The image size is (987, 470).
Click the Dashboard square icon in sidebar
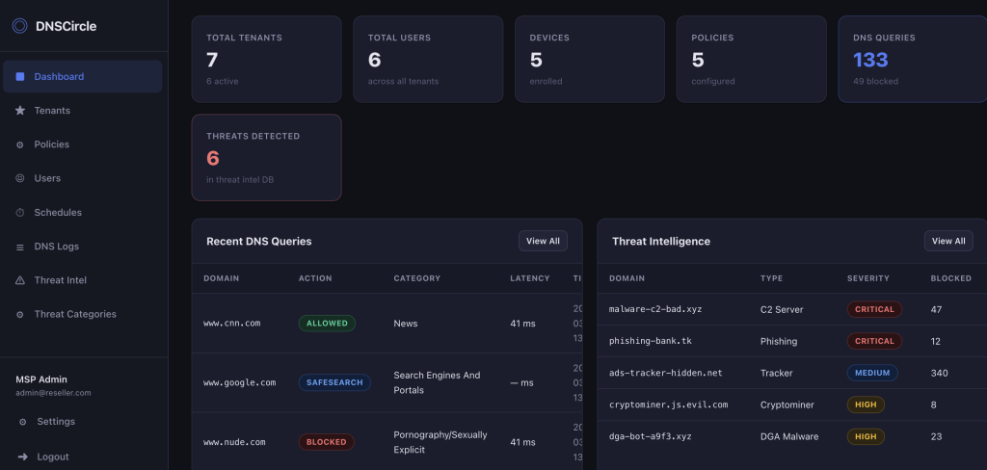pos(20,77)
